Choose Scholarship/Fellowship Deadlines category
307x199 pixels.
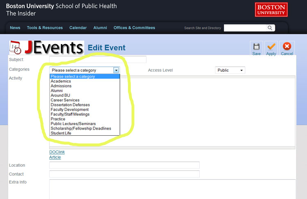[85, 128]
